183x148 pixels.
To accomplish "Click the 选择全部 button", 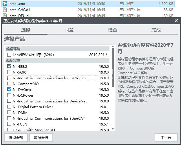I will point(16,138).
